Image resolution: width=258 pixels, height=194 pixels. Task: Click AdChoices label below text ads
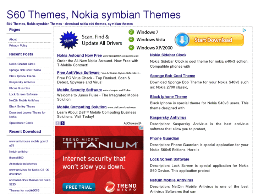tap(132, 123)
